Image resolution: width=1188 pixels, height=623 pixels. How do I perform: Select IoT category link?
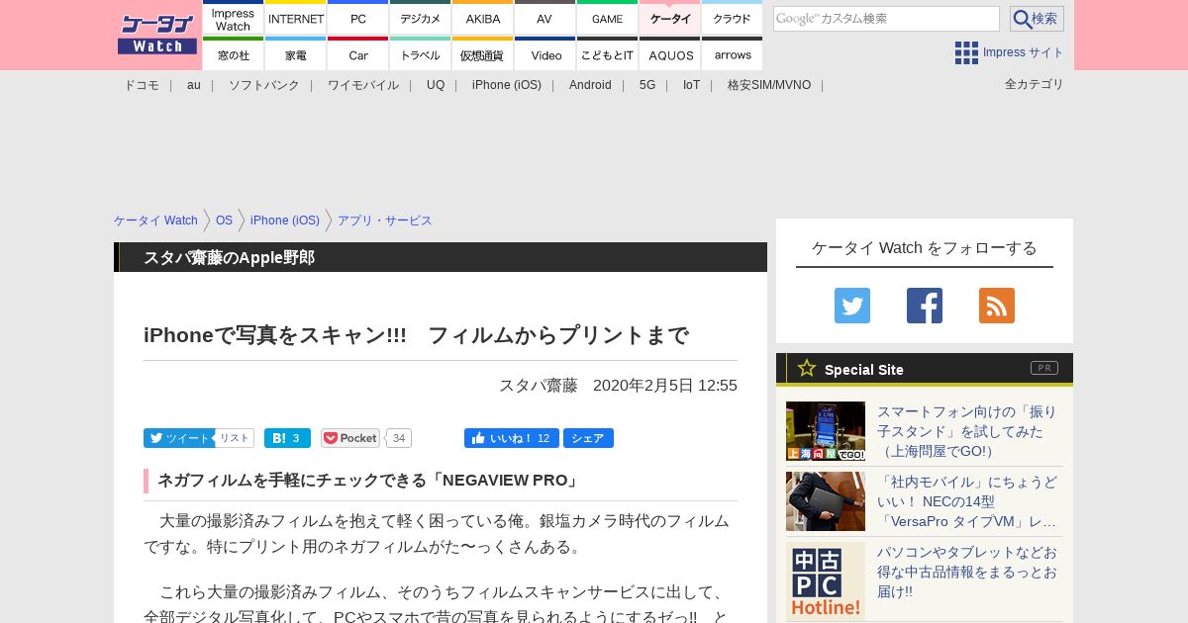[691, 85]
